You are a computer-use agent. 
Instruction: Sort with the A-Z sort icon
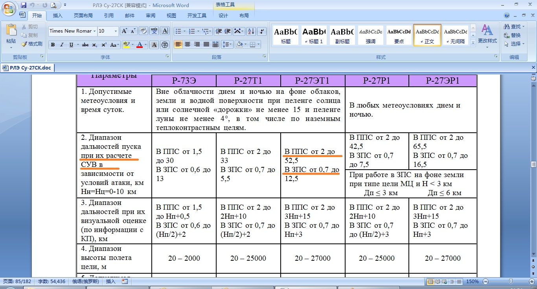[x=251, y=31]
